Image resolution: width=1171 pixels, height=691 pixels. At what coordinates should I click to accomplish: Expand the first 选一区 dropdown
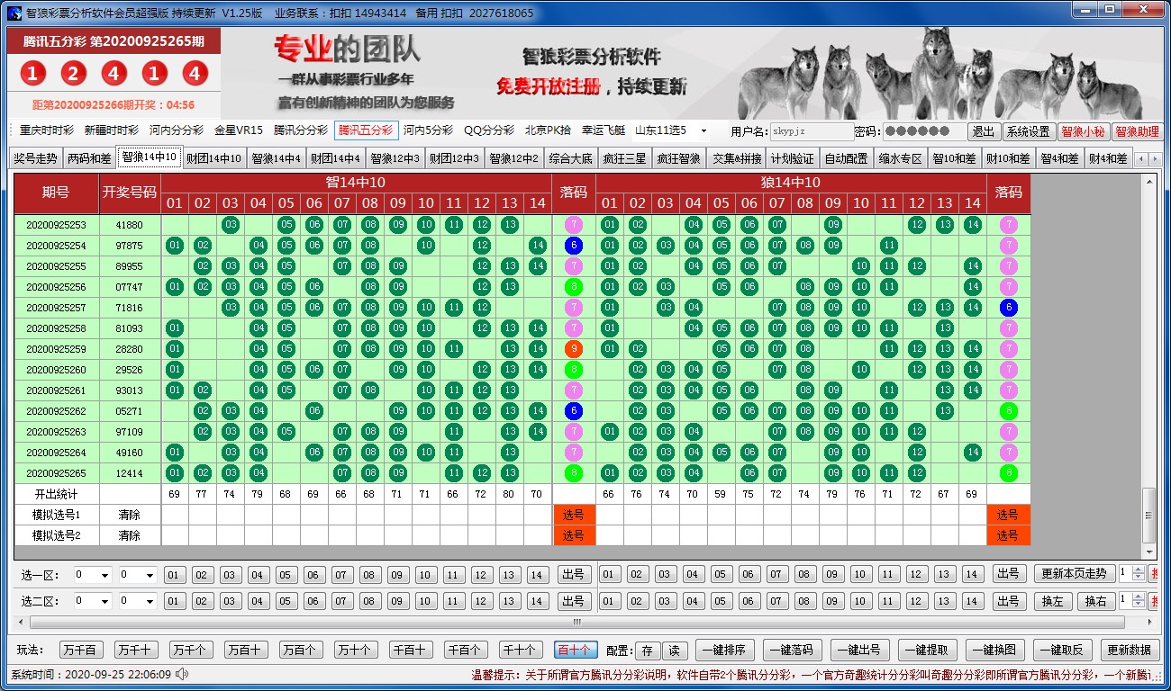[x=93, y=575]
